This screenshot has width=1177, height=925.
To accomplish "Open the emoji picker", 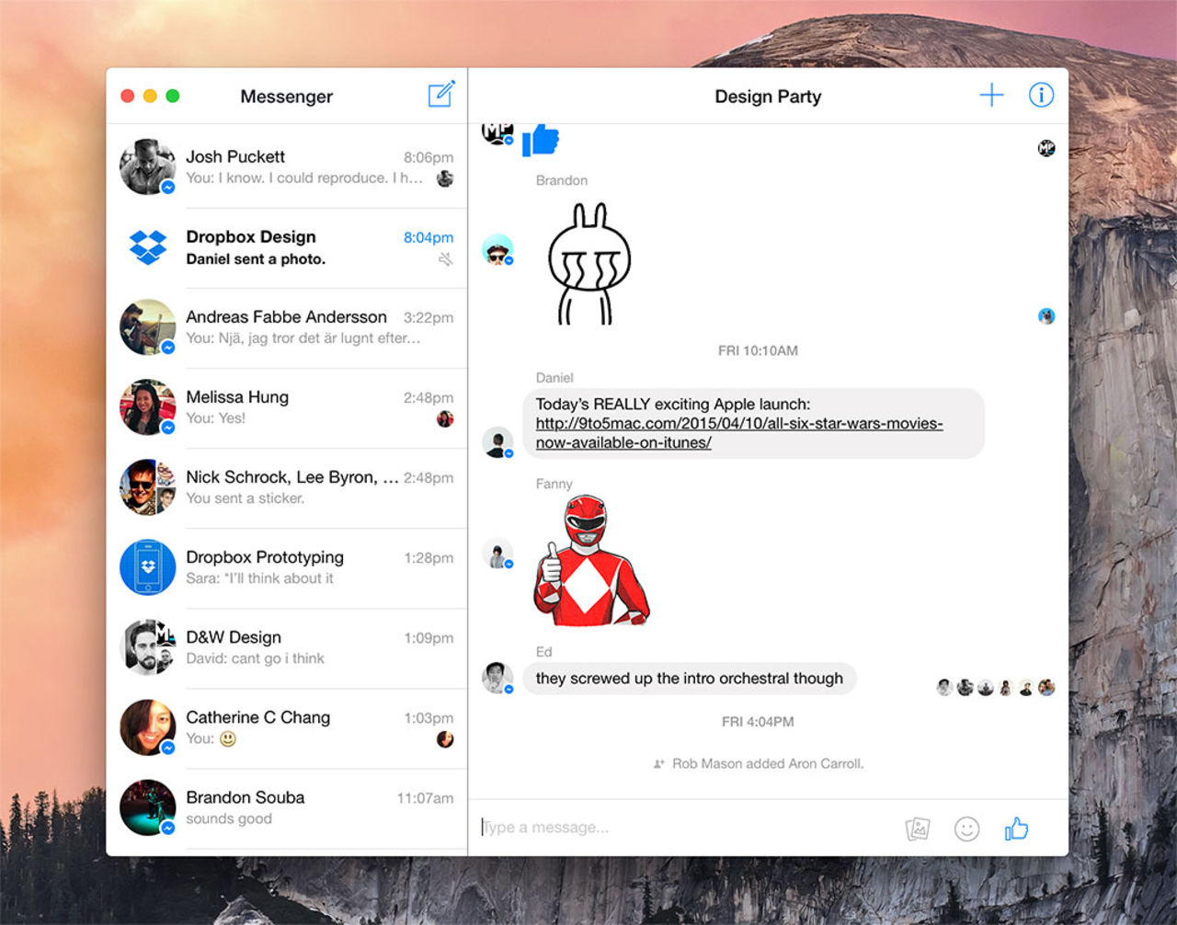I will pyautogui.click(x=967, y=828).
